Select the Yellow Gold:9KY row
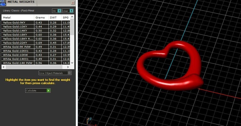This screenshot has height=126, width=241. (x=36, y=22)
